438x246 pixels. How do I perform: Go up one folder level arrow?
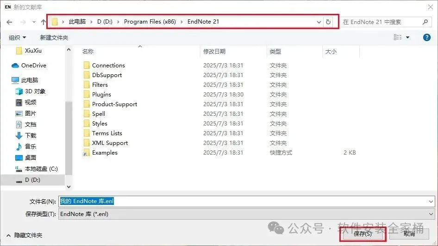(44, 22)
